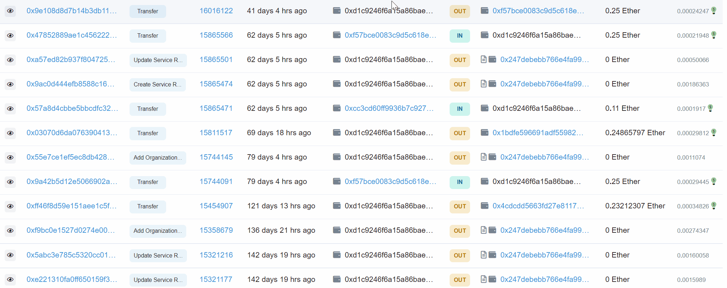The image size is (727, 288).
Task: Click green gas tip icon beside fee 0.00029445
Action: (x=714, y=181)
